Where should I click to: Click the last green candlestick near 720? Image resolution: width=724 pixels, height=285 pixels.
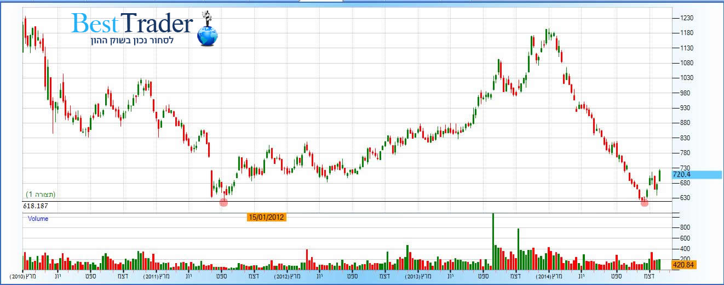coord(660,175)
